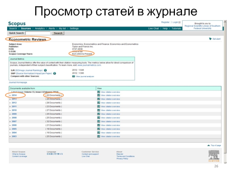Click the Register link

[x=165, y=22]
